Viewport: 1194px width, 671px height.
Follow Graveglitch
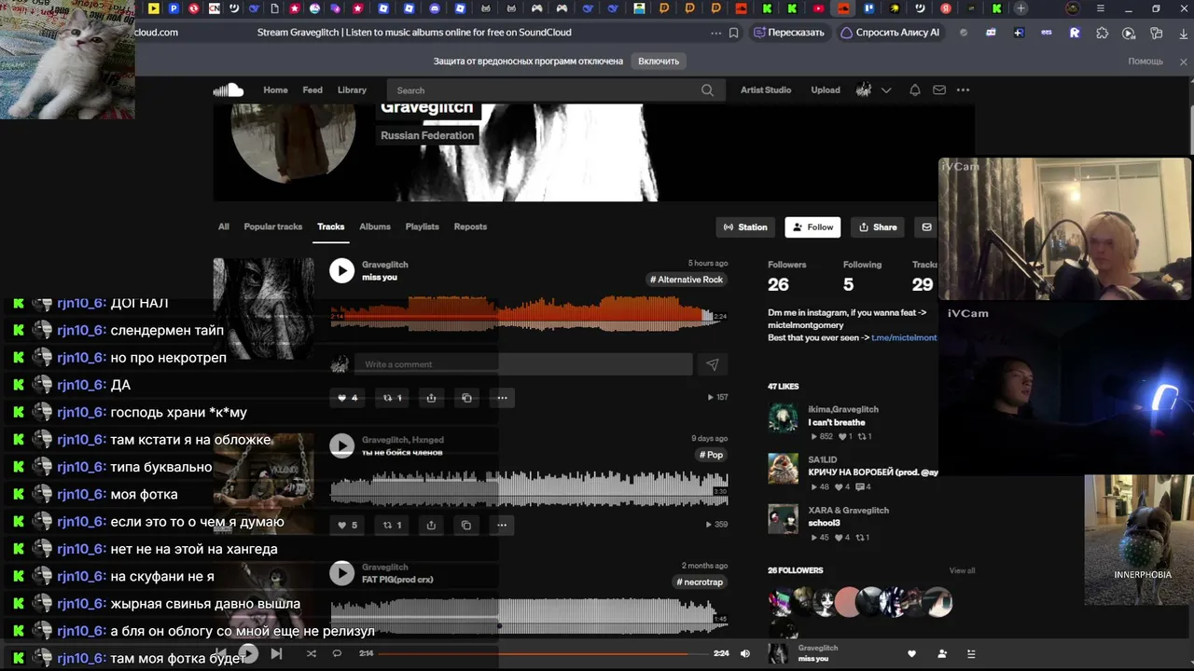812,227
